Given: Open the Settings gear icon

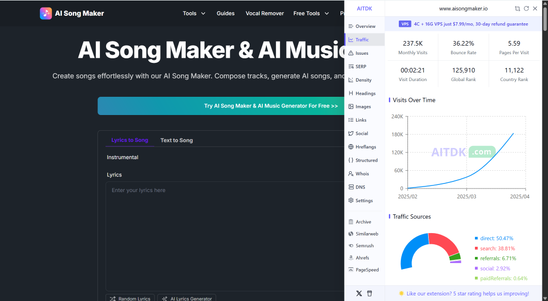Looking at the screenshot, I should (x=351, y=201).
